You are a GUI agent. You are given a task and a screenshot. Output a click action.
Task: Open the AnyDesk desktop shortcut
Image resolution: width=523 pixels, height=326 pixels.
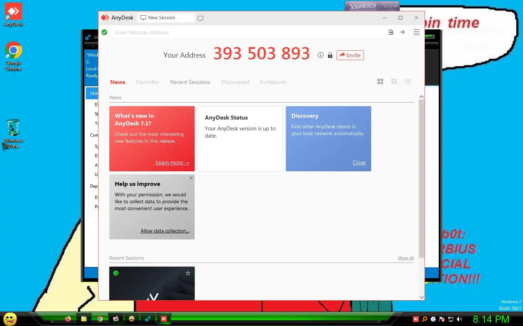13,15
